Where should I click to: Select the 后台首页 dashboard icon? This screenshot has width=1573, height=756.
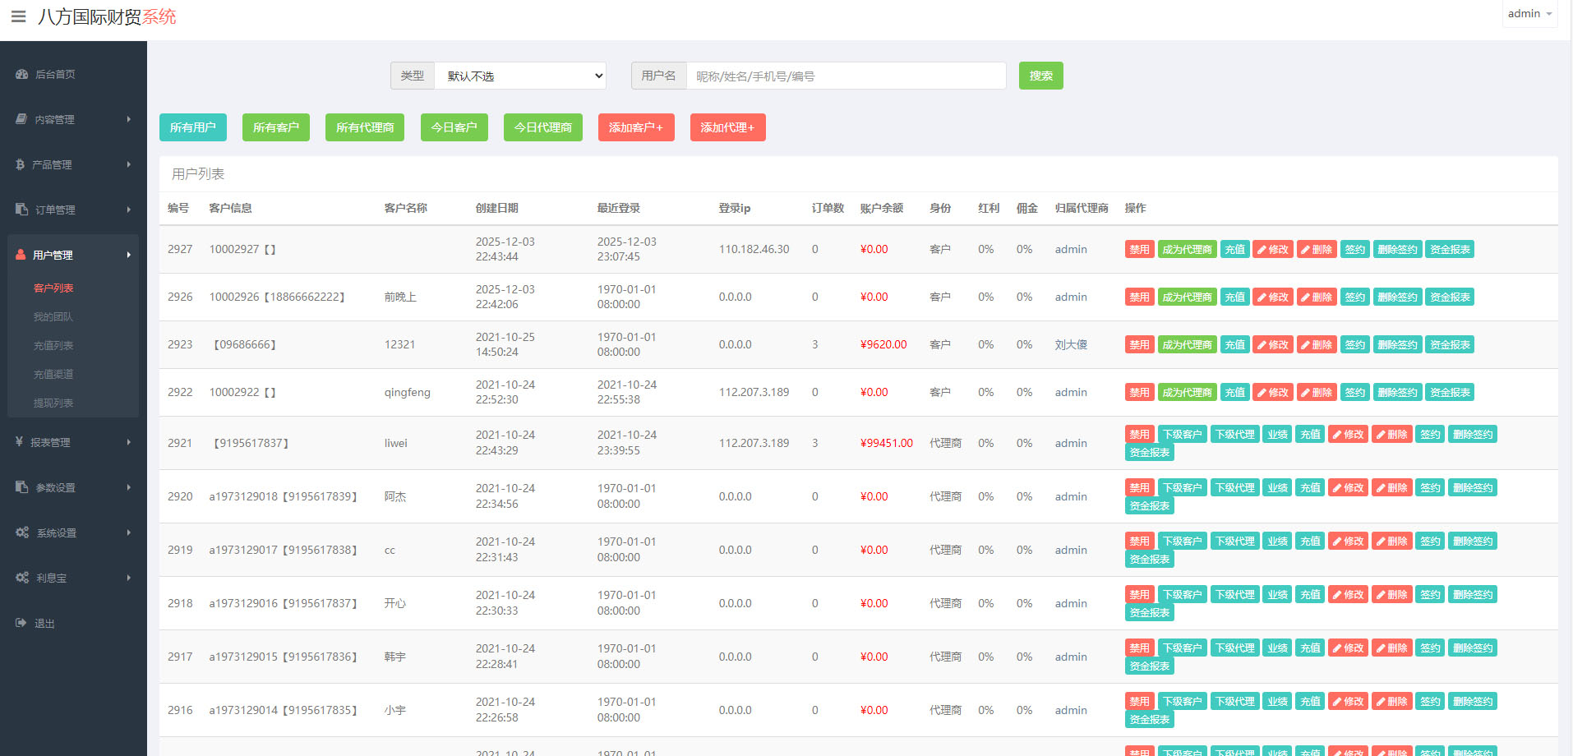pos(21,74)
